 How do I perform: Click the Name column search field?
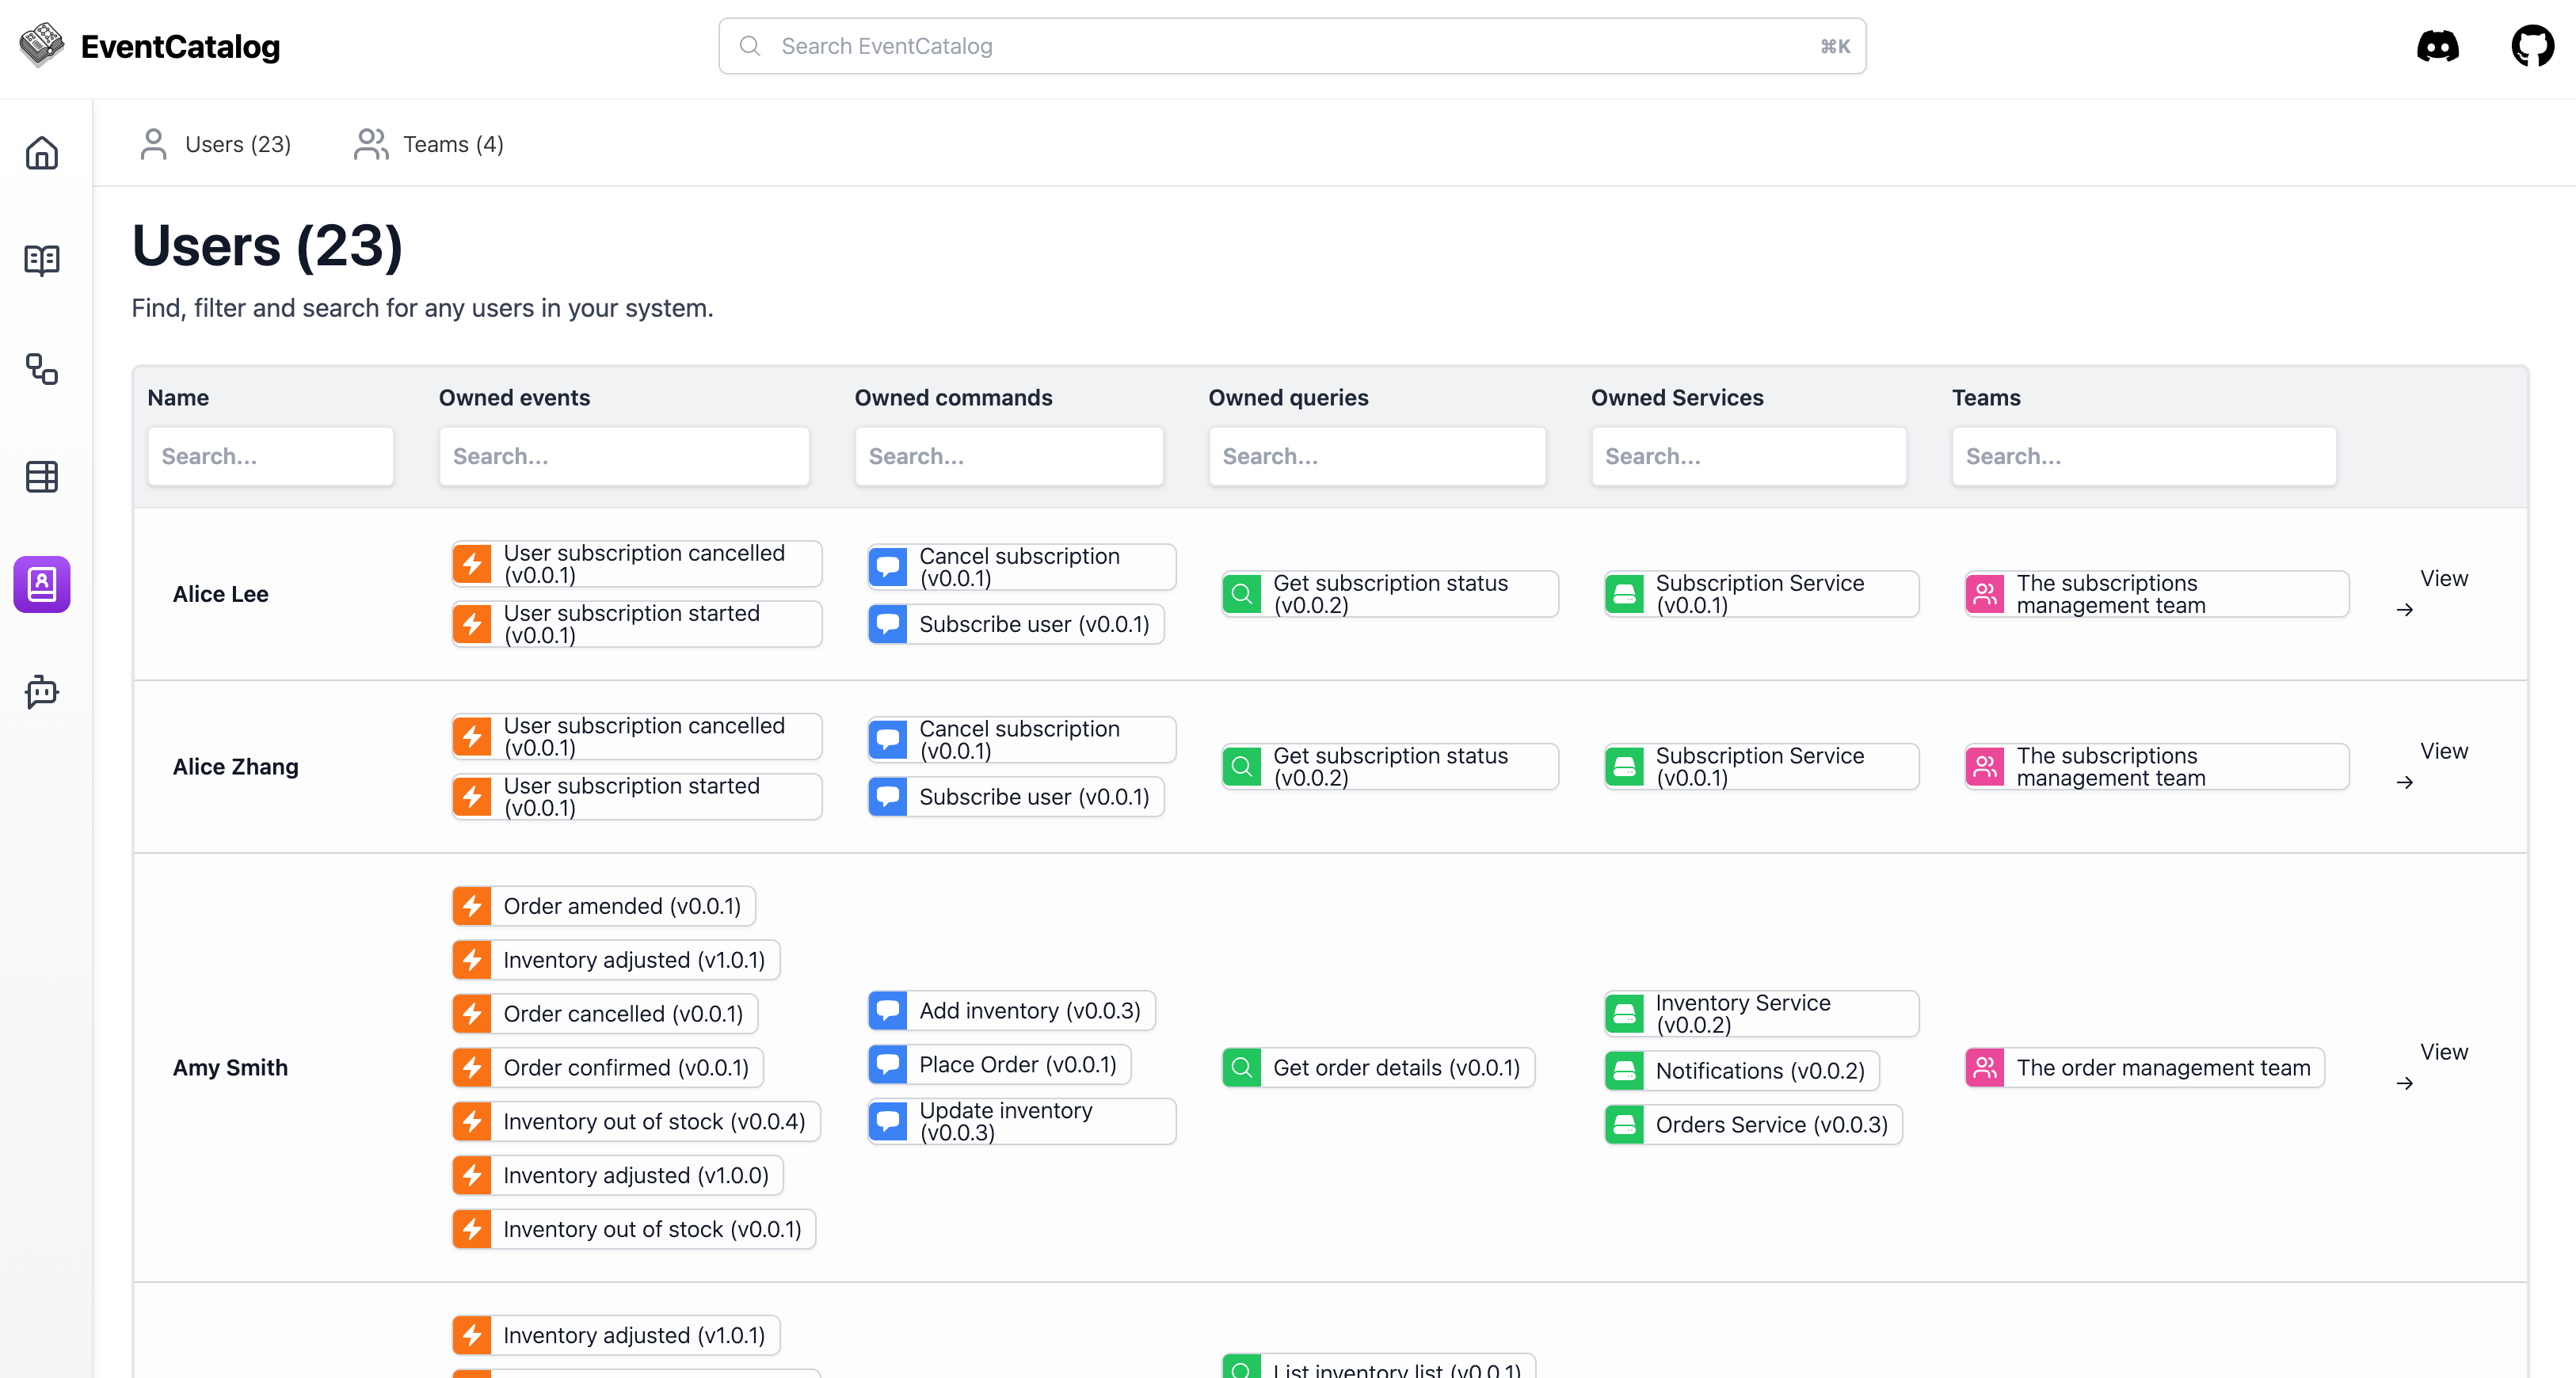[270, 456]
